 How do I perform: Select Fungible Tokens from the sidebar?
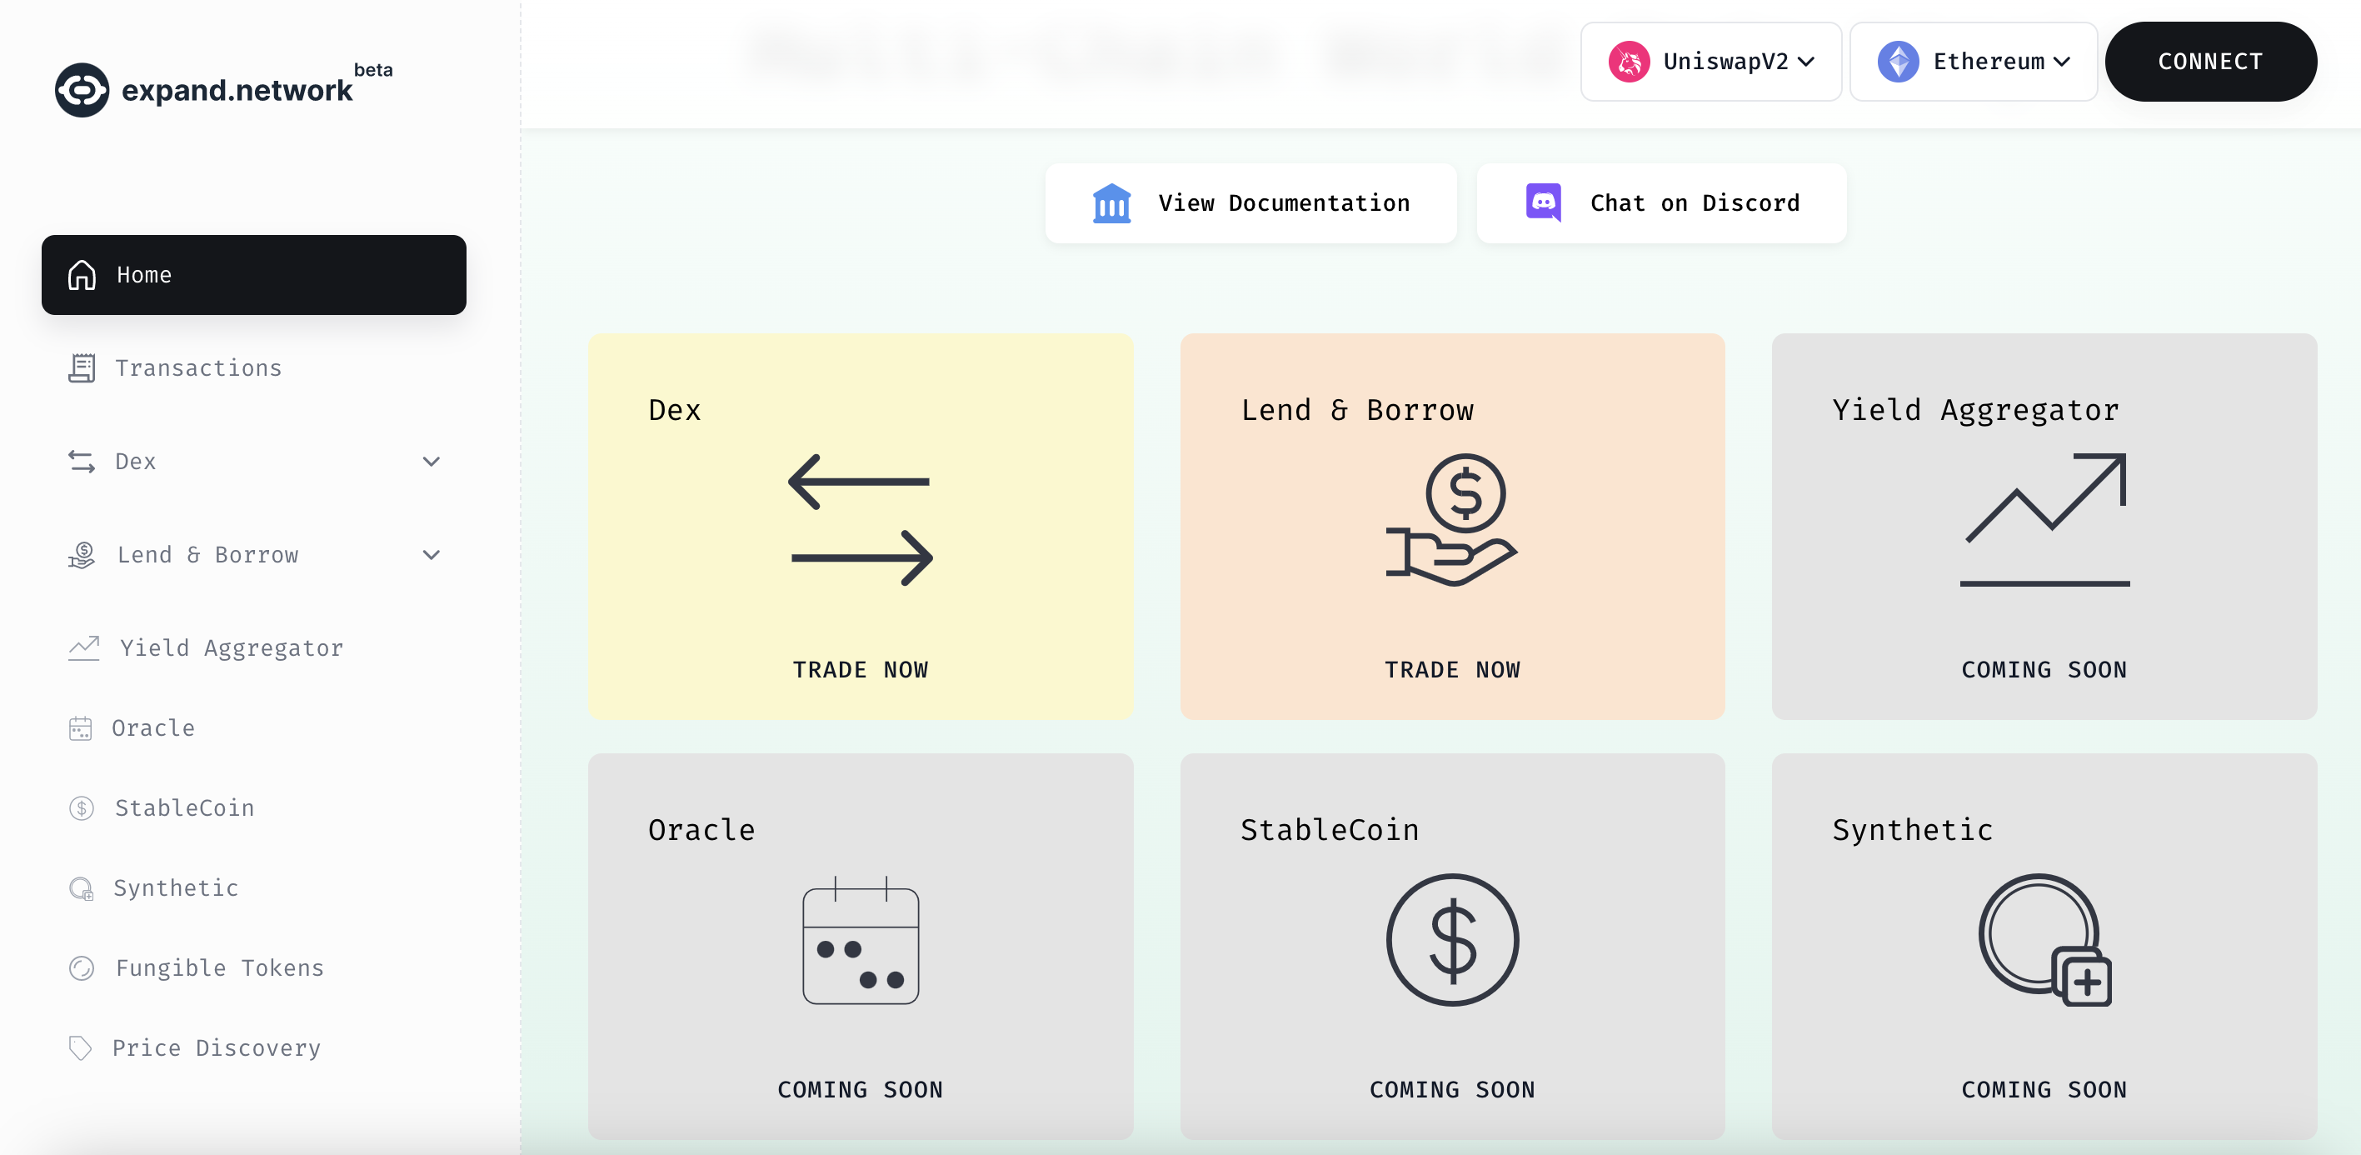(x=220, y=967)
